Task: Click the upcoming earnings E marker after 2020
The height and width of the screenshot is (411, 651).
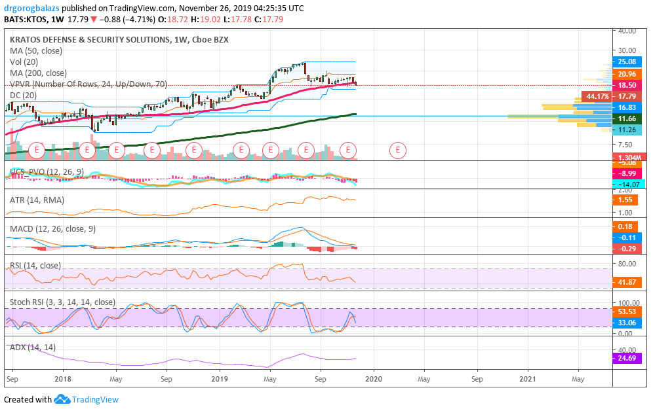Action: (x=398, y=150)
